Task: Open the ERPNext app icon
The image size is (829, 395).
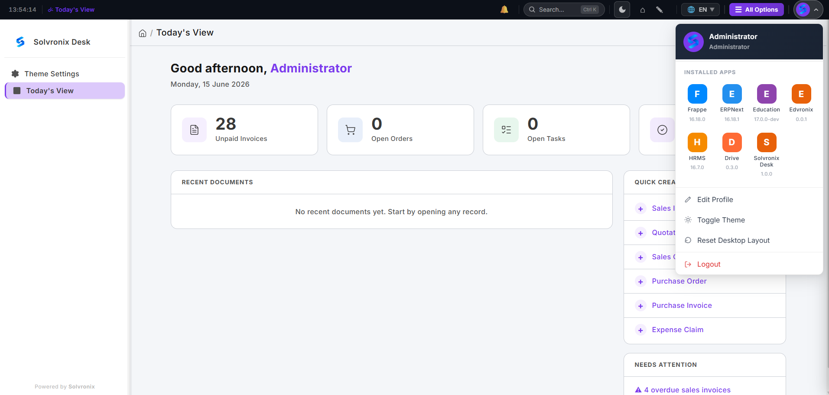Action: pos(732,94)
